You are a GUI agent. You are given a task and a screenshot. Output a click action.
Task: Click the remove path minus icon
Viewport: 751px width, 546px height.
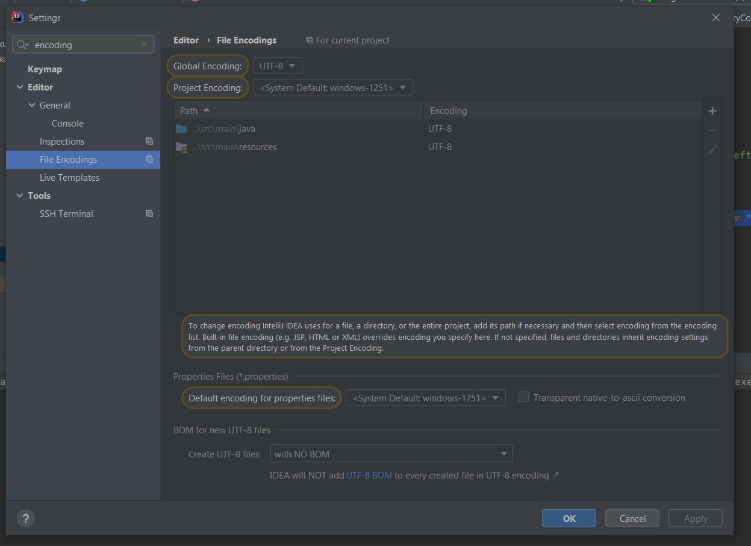pyautogui.click(x=712, y=130)
